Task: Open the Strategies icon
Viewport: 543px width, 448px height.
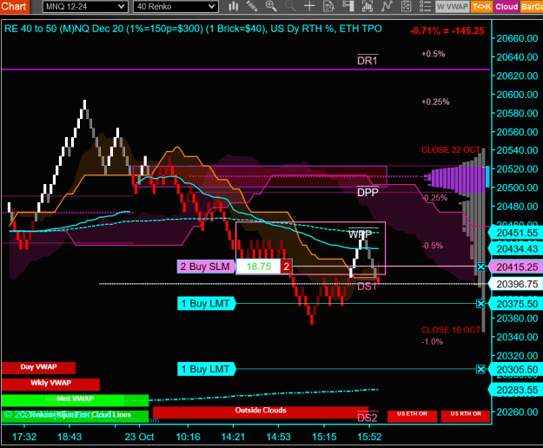Action: coord(387,6)
